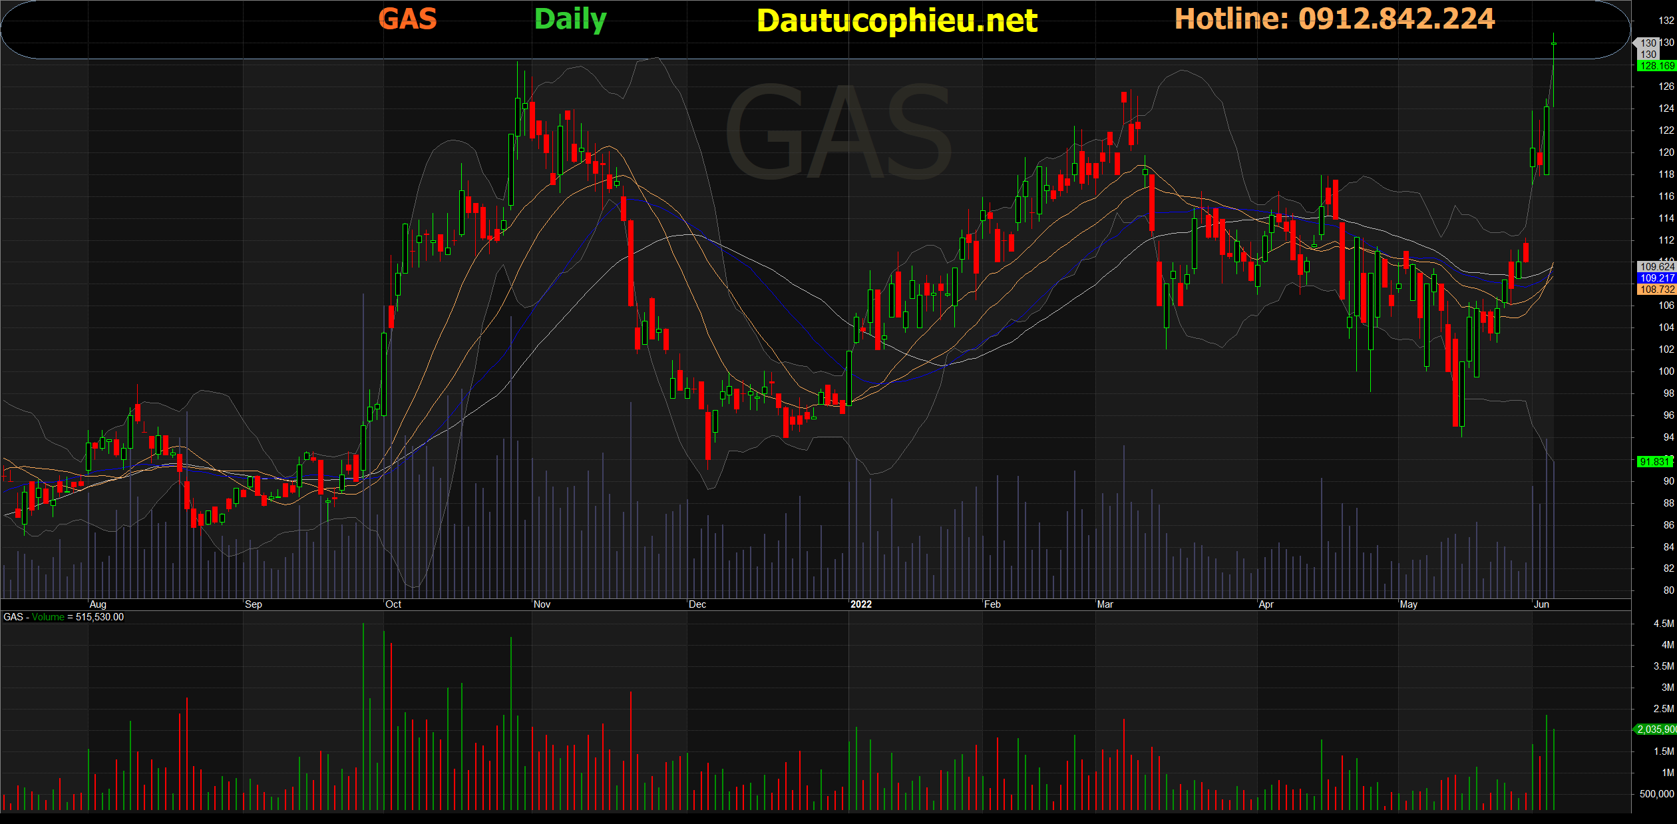Viewport: 1677px width, 824px height.
Task: Click the green 91.831 lower band tag
Action: coord(1654,462)
